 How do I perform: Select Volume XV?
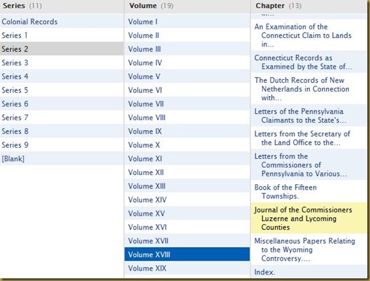pos(187,213)
